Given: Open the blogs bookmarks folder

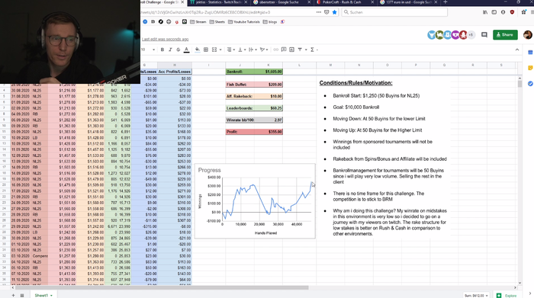Looking at the screenshot, I should (270, 22).
